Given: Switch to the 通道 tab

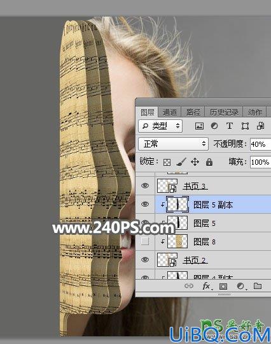Looking at the screenshot, I should click(x=170, y=112).
